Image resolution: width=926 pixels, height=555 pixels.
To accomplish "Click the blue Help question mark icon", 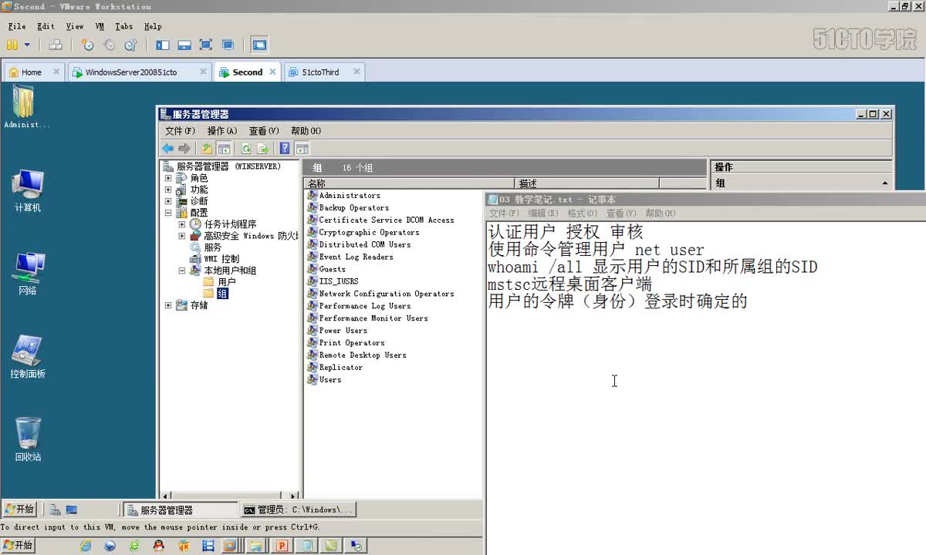I will [285, 149].
